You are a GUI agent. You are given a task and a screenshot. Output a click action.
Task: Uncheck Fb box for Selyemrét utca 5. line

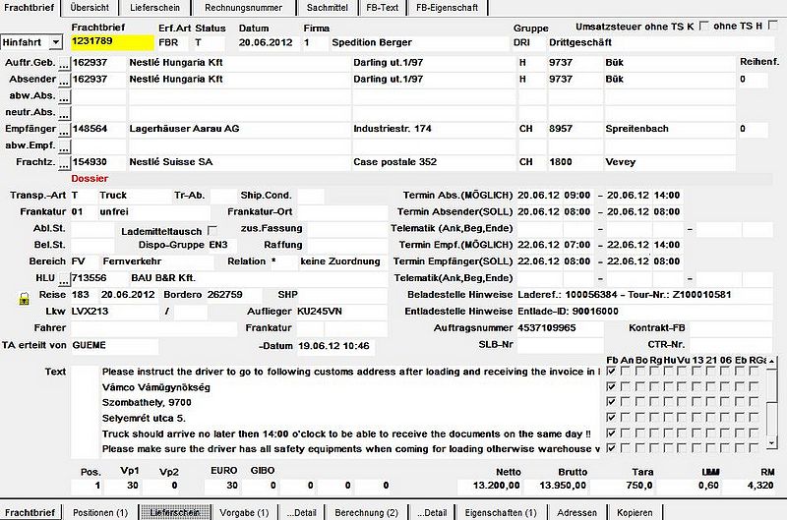(x=611, y=418)
